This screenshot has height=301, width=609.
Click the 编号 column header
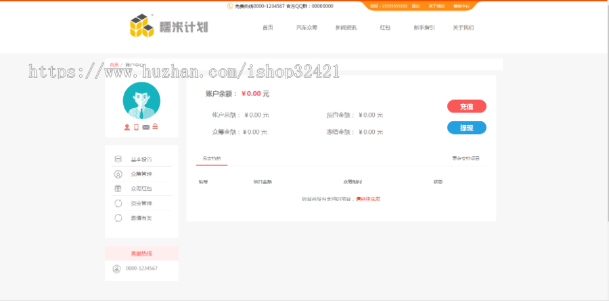click(203, 182)
